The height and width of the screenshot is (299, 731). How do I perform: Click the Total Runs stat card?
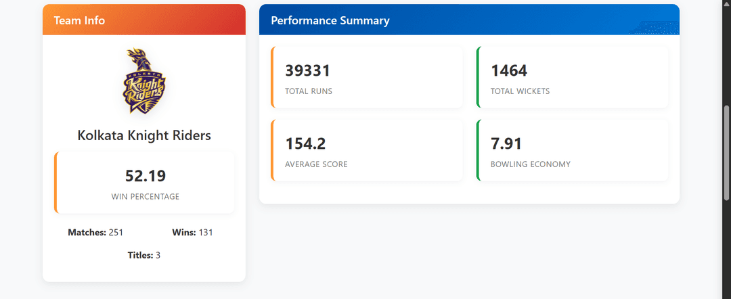[x=367, y=77]
